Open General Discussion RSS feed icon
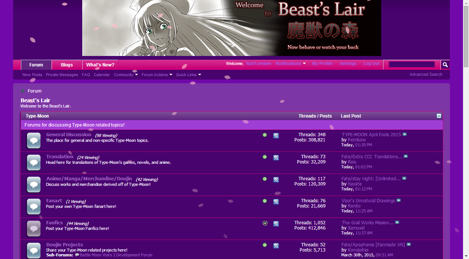Screen dimensions: 469x259 point(276,136)
